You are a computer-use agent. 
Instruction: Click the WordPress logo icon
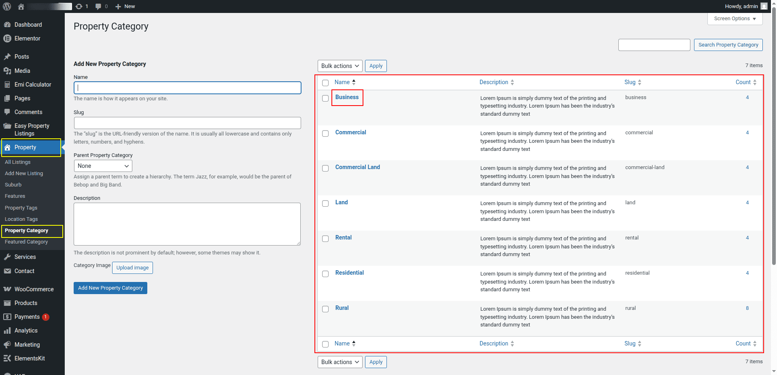point(7,6)
